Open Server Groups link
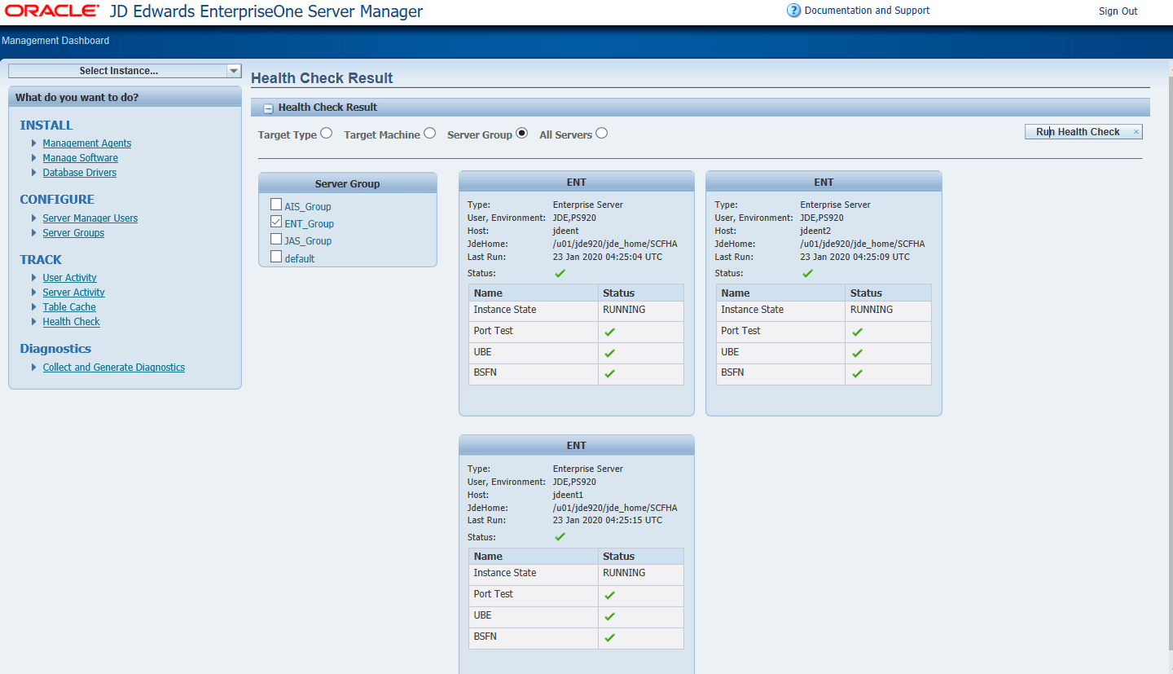The image size is (1173, 674). [73, 233]
